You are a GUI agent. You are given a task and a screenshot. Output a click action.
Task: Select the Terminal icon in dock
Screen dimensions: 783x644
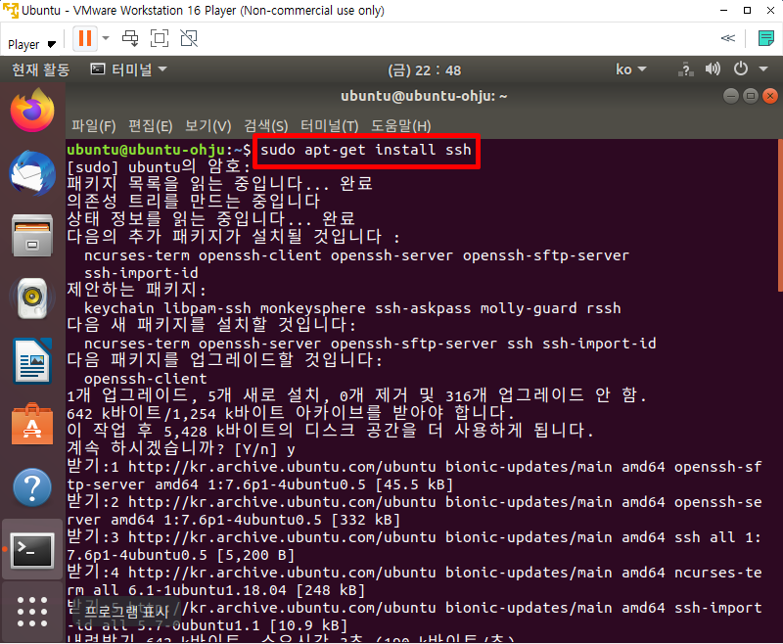pos(32,550)
